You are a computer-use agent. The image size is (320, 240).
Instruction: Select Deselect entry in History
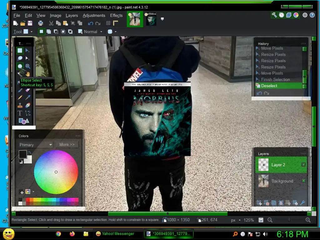click(279, 86)
